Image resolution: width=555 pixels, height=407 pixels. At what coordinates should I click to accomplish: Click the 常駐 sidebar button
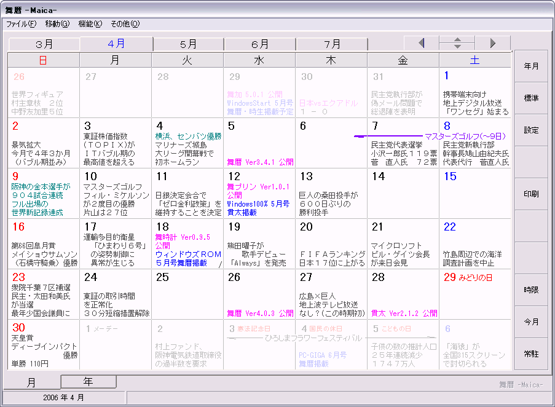(x=531, y=354)
